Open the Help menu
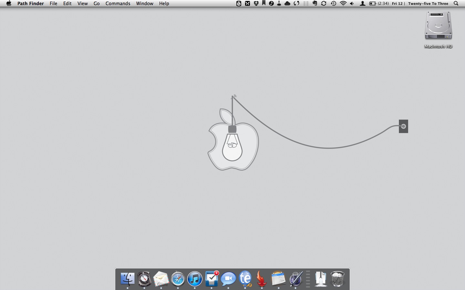 (x=164, y=4)
